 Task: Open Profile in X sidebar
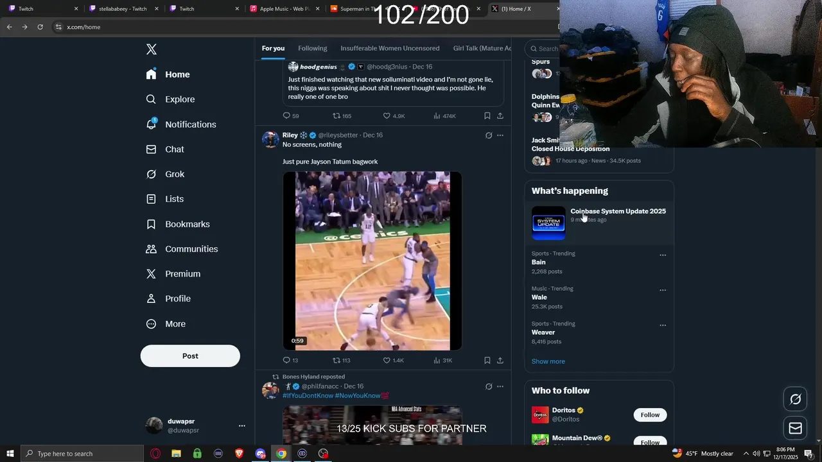[168, 298]
